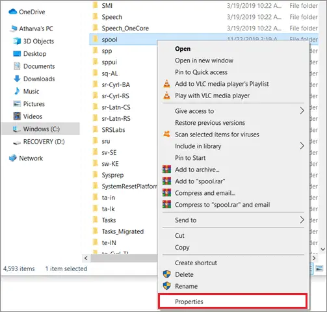Click the OneDrive cloud icon
Viewport: 327px width, 312px height.
click(12, 12)
